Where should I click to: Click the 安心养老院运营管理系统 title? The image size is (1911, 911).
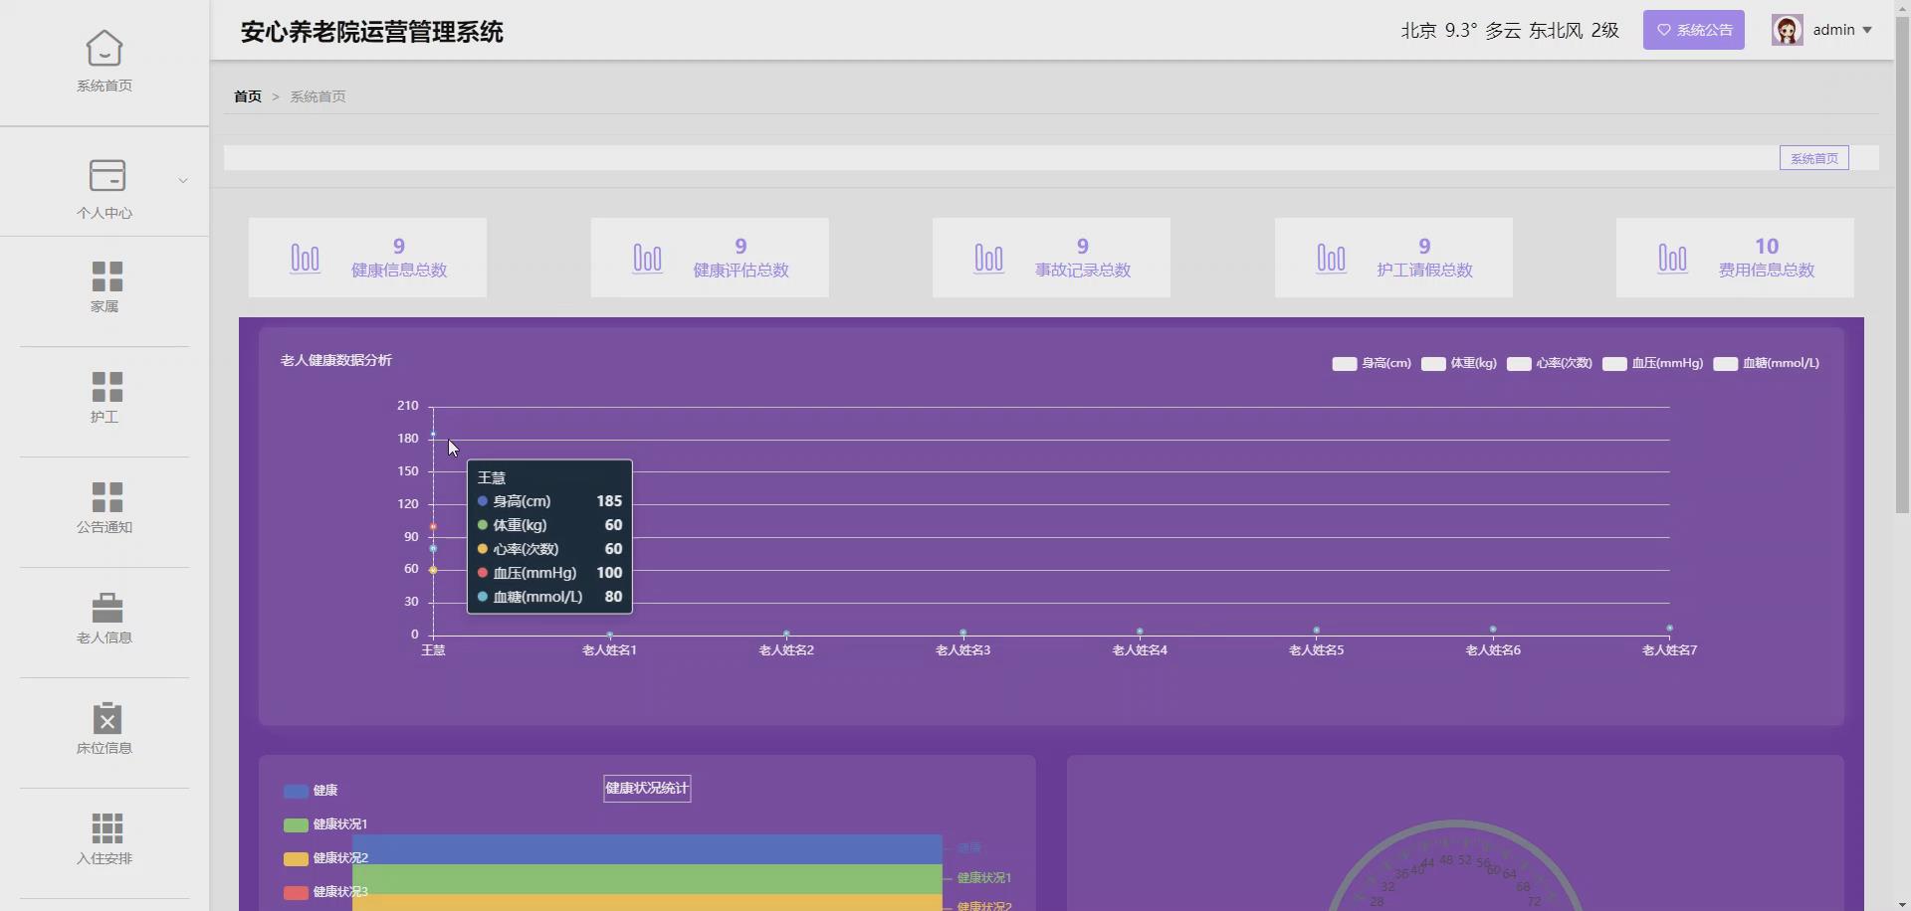(x=371, y=32)
